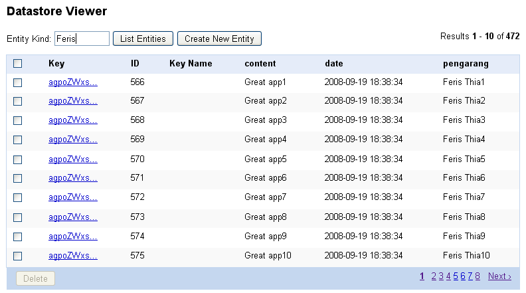Open the key link for entity 567
The image size is (526, 293).
[73, 101]
